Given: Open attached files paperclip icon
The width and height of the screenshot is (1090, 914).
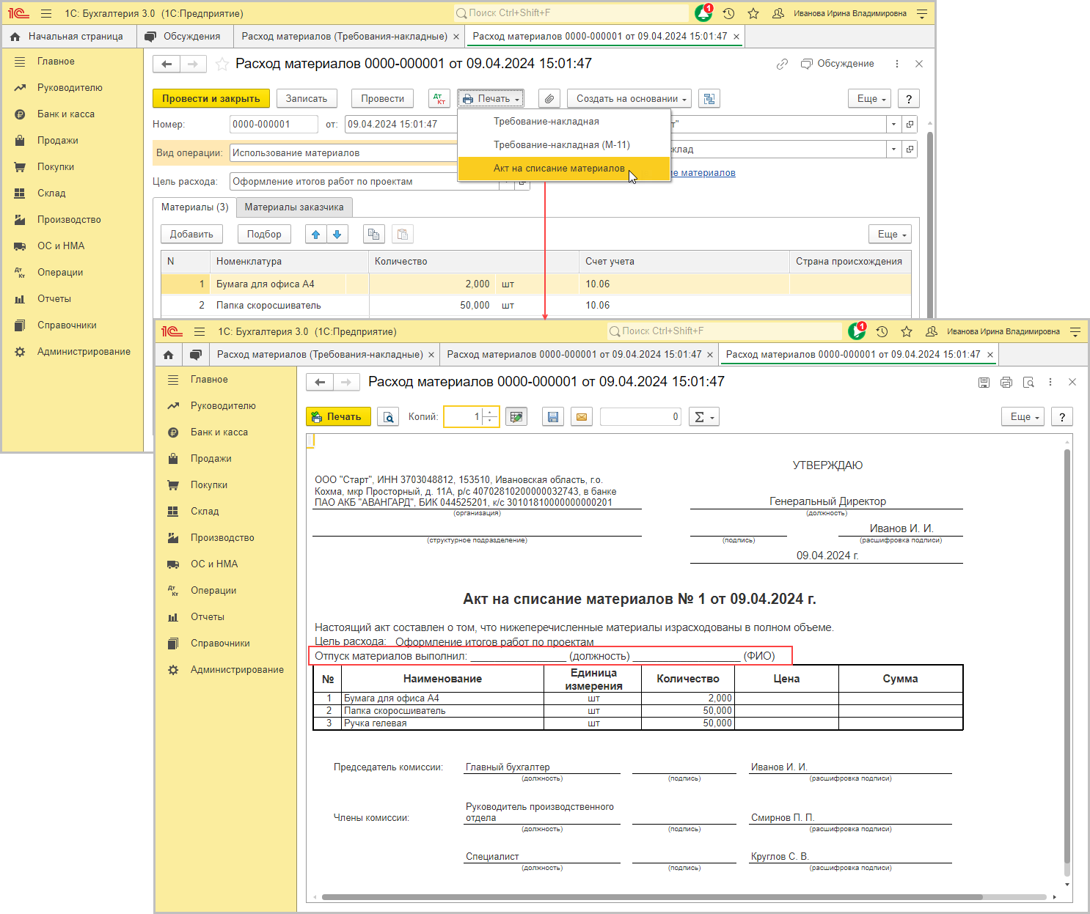Looking at the screenshot, I should pyautogui.click(x=549, y=98).
